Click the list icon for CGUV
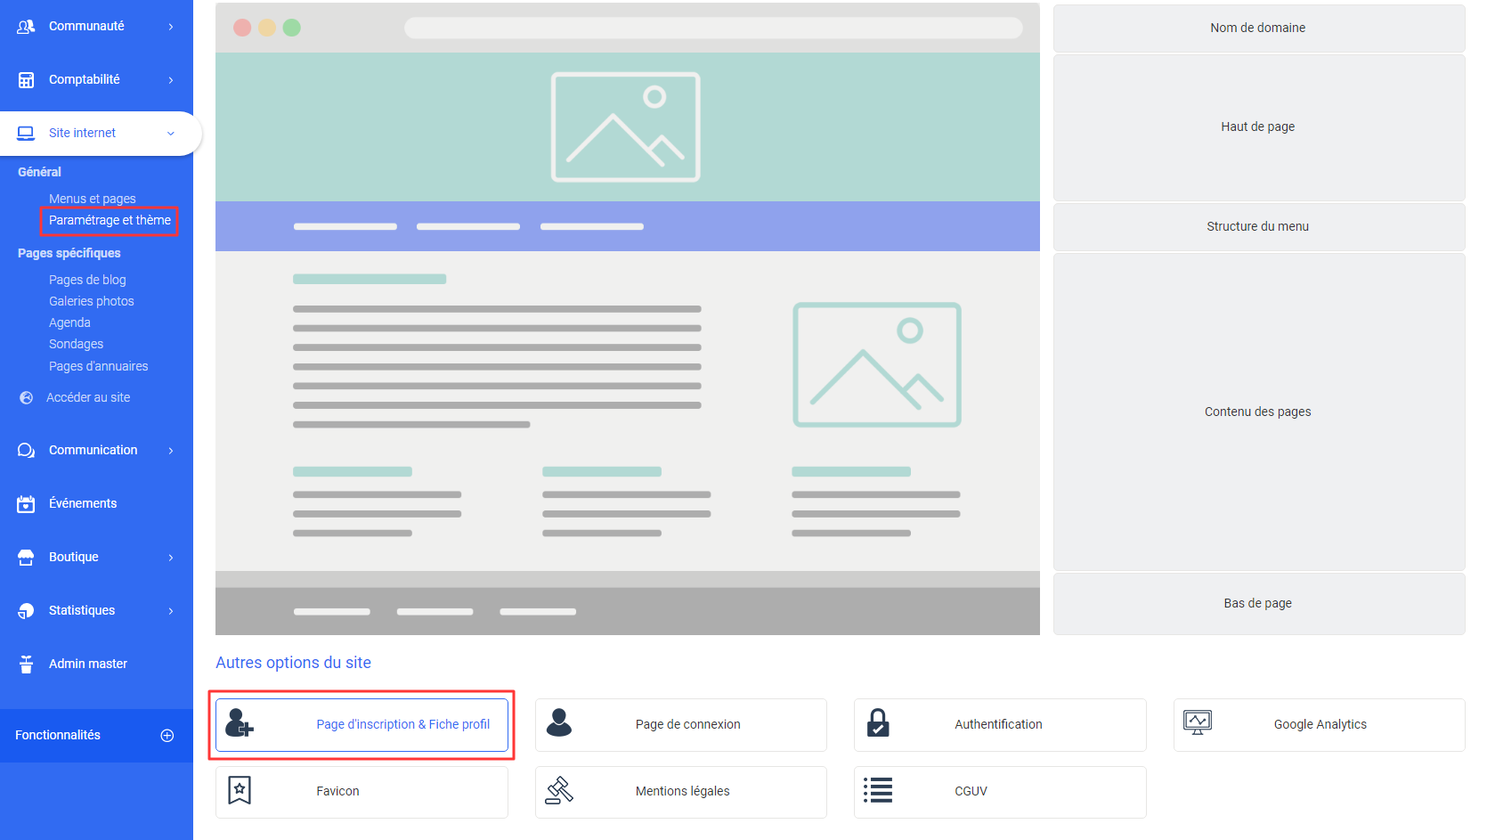 878,790
